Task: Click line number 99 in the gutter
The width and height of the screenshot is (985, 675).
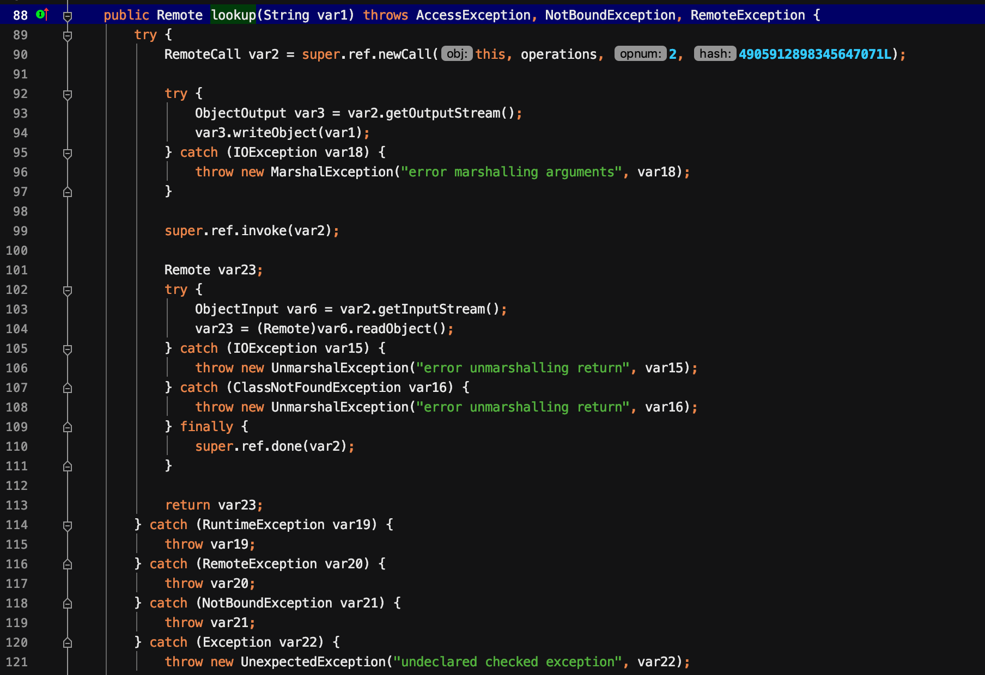Action: click(20, 231)
